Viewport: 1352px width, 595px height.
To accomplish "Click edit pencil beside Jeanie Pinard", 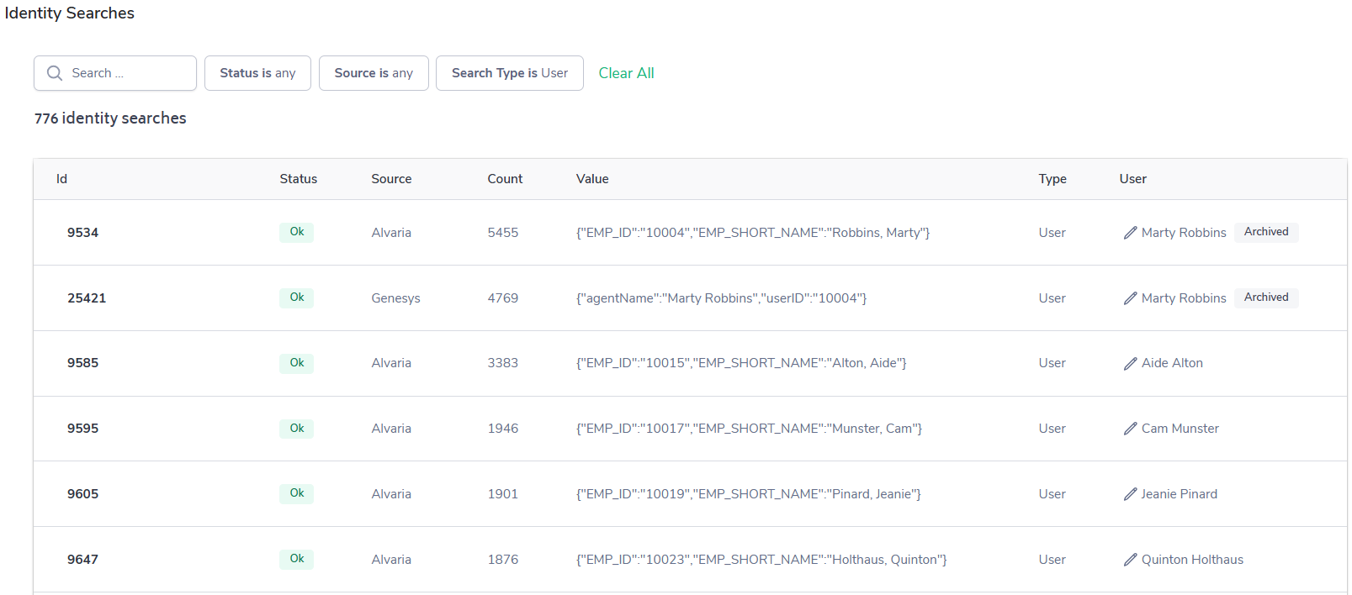I will tap(1130, 494).
